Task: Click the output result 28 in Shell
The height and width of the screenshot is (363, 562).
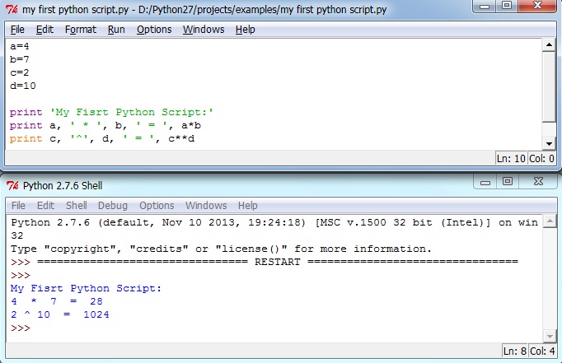Action: click(96, 301)
